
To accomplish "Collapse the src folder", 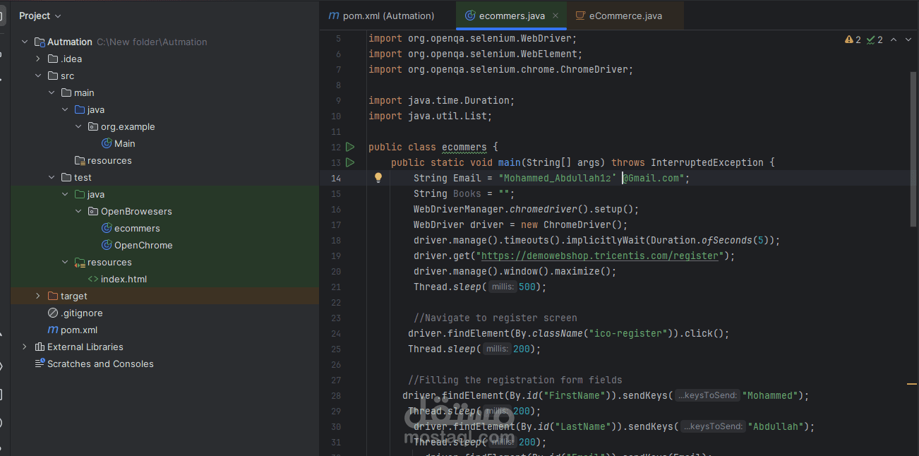I will tap(38, 76).
